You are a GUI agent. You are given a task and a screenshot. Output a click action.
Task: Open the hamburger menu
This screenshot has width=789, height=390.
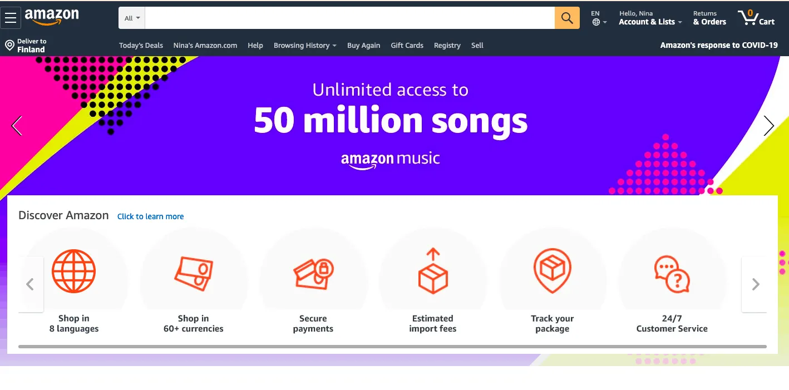[x=10, y=18]
